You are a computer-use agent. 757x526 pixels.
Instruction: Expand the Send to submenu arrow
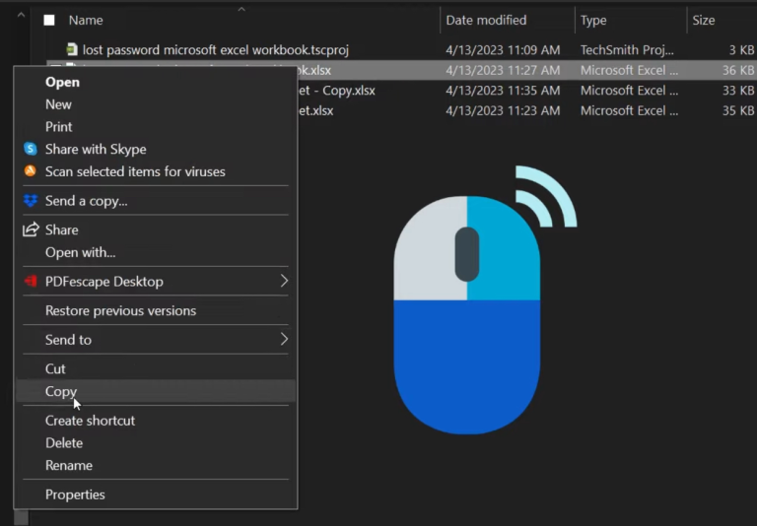point(284,340)
